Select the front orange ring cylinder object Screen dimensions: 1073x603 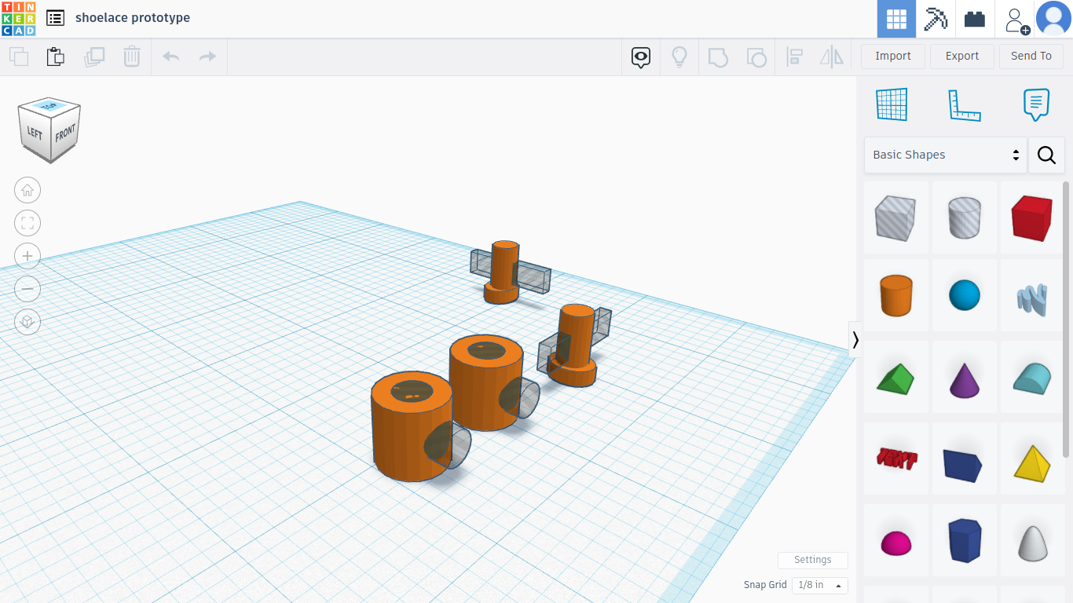[412, 426]
